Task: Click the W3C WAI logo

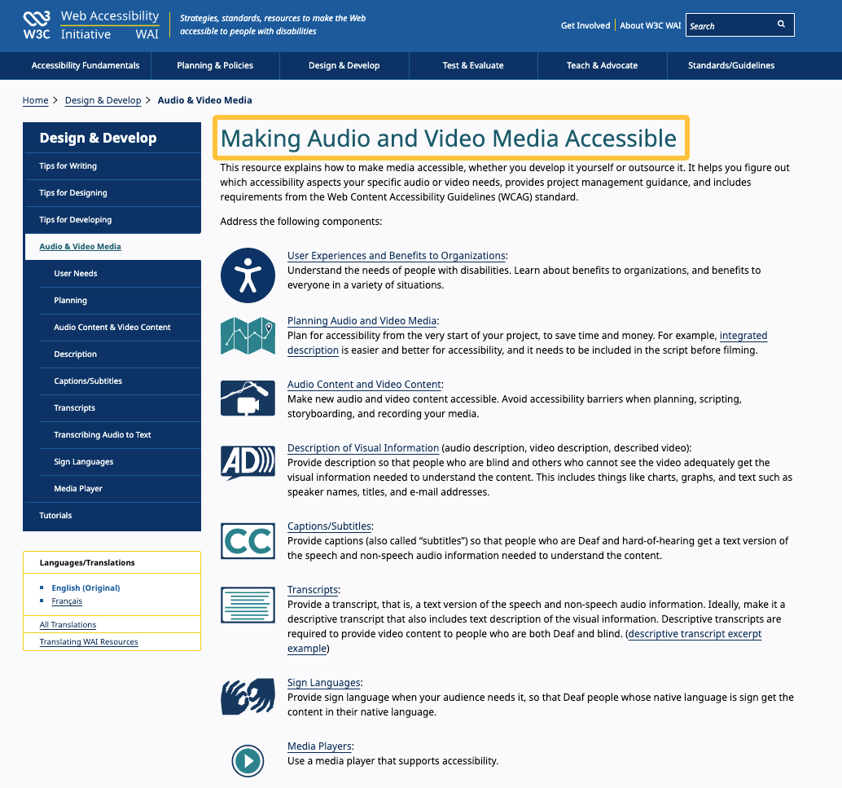Action: click(x=90, y=25)
